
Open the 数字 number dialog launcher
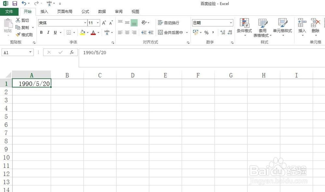click(x=232, y=43)
